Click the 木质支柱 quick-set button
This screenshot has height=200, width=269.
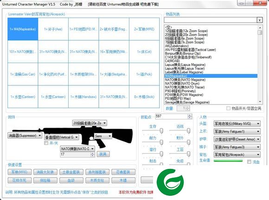[97, 180]
